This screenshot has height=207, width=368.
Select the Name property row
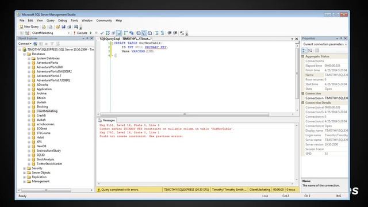[x=326, y=75]
